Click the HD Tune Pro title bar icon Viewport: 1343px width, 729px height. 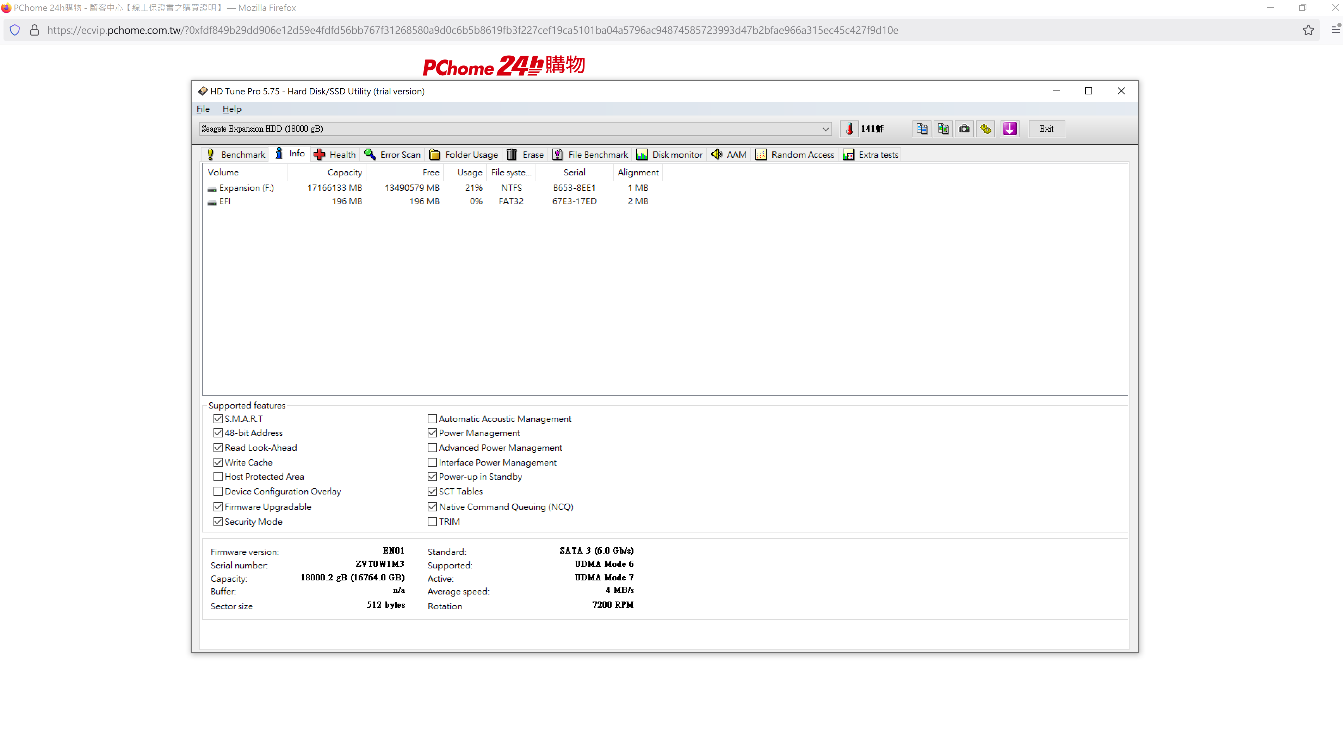coord(203,91)
